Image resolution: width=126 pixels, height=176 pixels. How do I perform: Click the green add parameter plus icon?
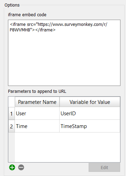pos(12,167)
